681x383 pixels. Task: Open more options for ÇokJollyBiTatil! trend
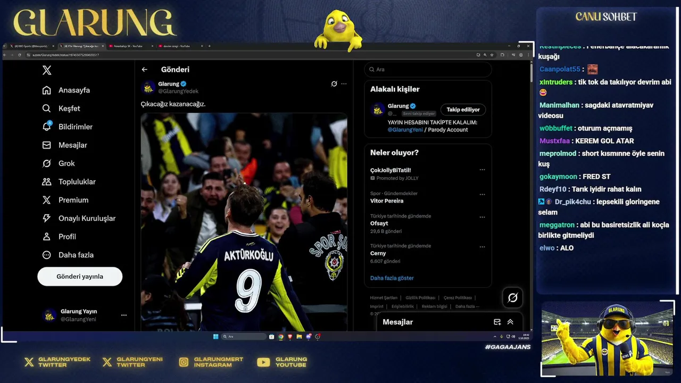(x=482, y=170)
